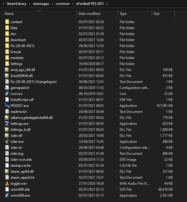The width and height of the screenshot is (187, 202).
Task: Select sdkencryptedappticket64.dll file name
Action: [x=32, y=118]
